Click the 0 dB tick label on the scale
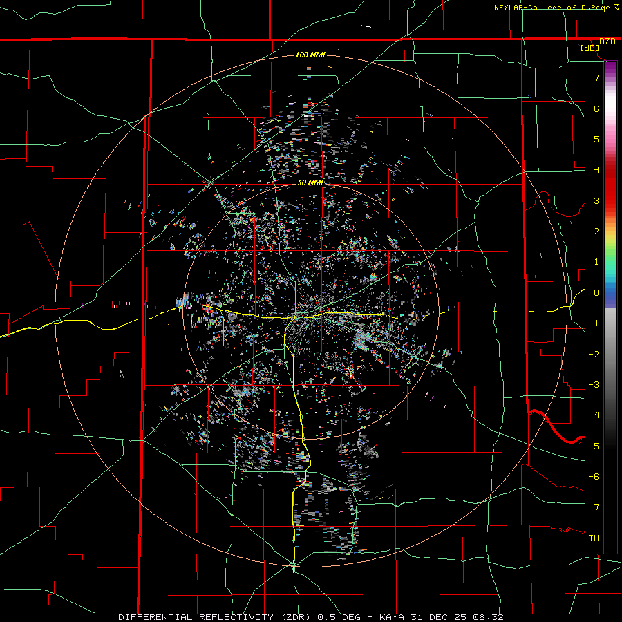The height and width of the screenshot is (622, 622). tap(596, 292)
